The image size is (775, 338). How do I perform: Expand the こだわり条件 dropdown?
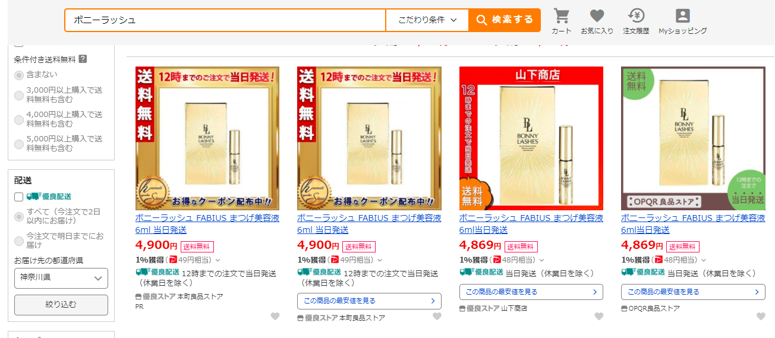[427, 20]
